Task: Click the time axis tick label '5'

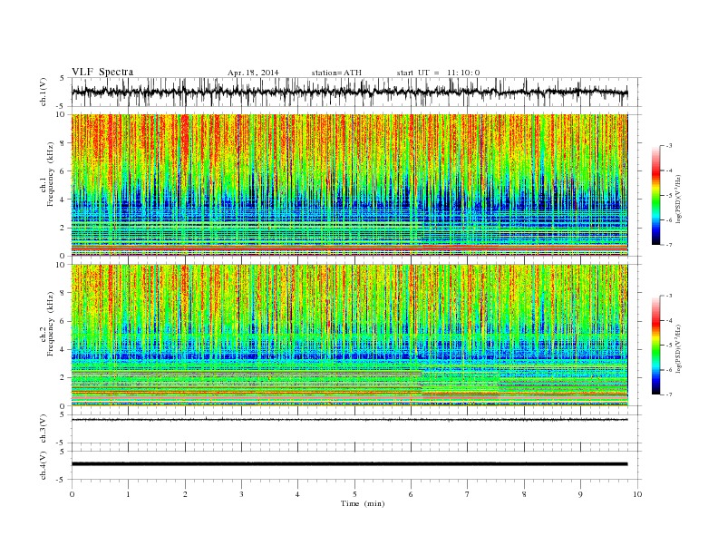Action: [x=354, y=494]
